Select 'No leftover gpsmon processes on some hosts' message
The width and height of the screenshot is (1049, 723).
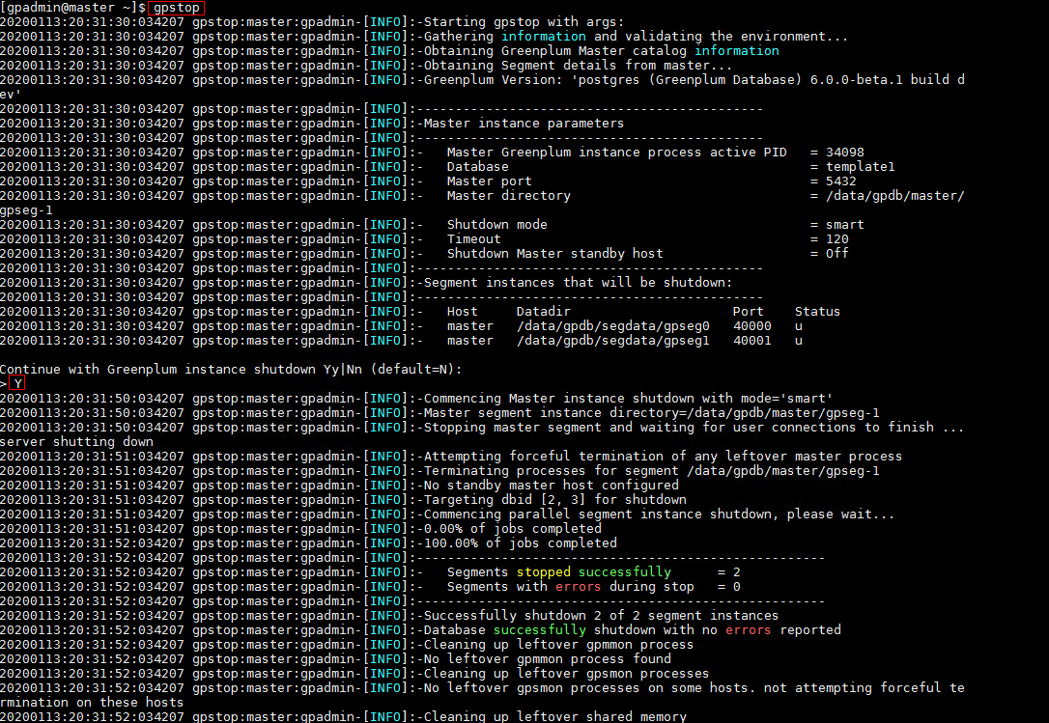[694, 688]
